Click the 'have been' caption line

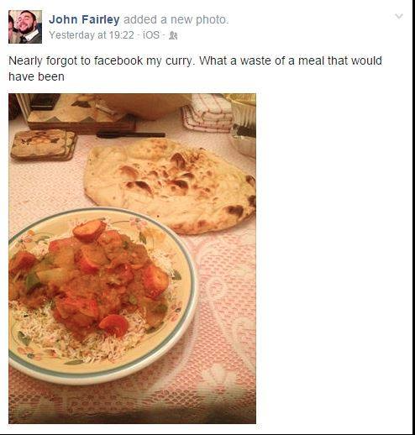coord(36,76)
